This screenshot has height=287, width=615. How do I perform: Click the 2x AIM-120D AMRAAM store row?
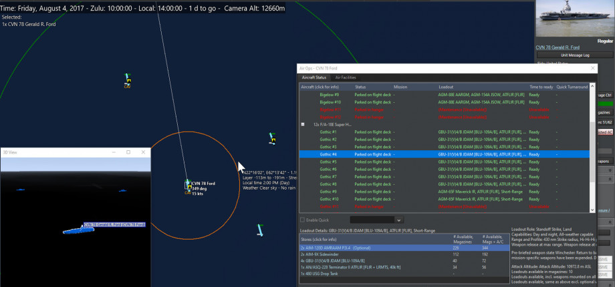404,248
